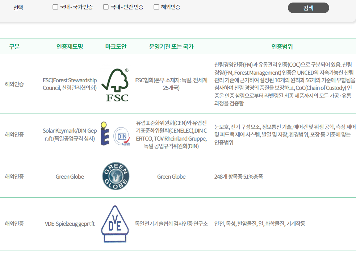Click the FSC tree symbol

[117, 80]
